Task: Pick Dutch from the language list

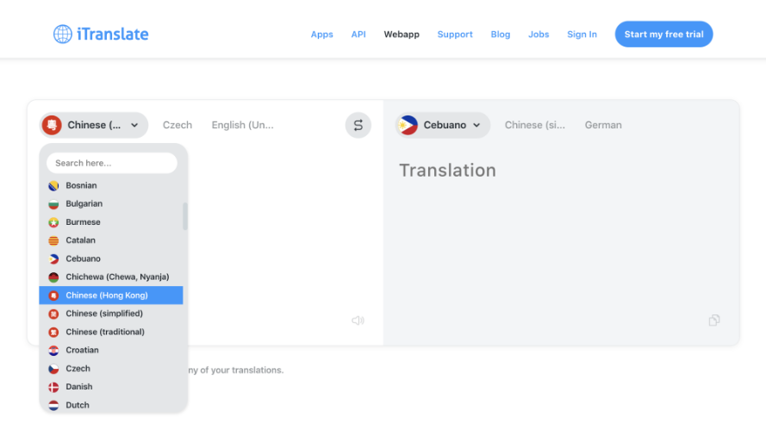Action: click(111, 405)
